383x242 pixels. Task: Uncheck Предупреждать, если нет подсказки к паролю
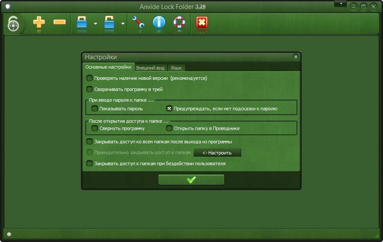tap(169, 109)
